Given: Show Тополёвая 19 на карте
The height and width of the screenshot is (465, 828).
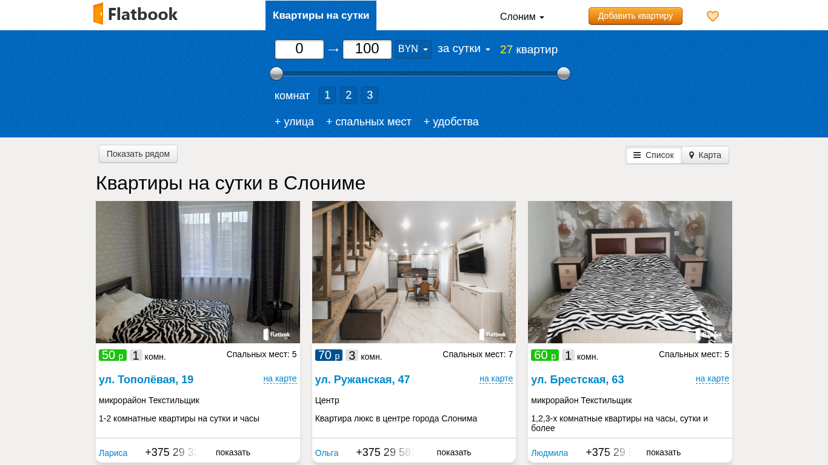Looking at the screenshot, I should (x=280, y=379).
